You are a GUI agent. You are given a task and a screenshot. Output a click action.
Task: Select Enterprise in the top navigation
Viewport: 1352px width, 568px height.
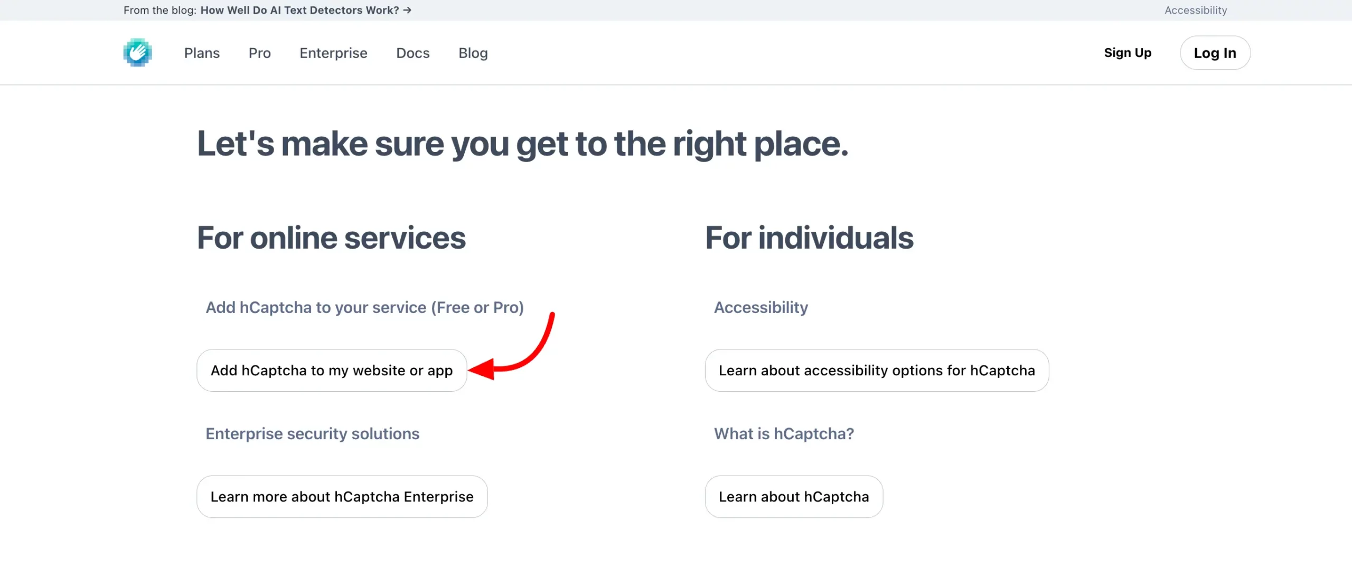click(x=333, y=53)
